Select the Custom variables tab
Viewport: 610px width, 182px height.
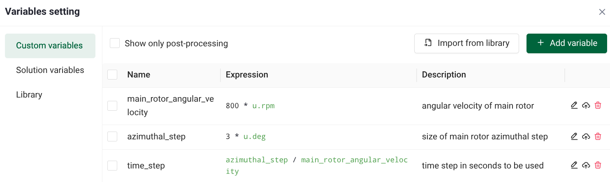pyautogui.click(x=49, y=45)
